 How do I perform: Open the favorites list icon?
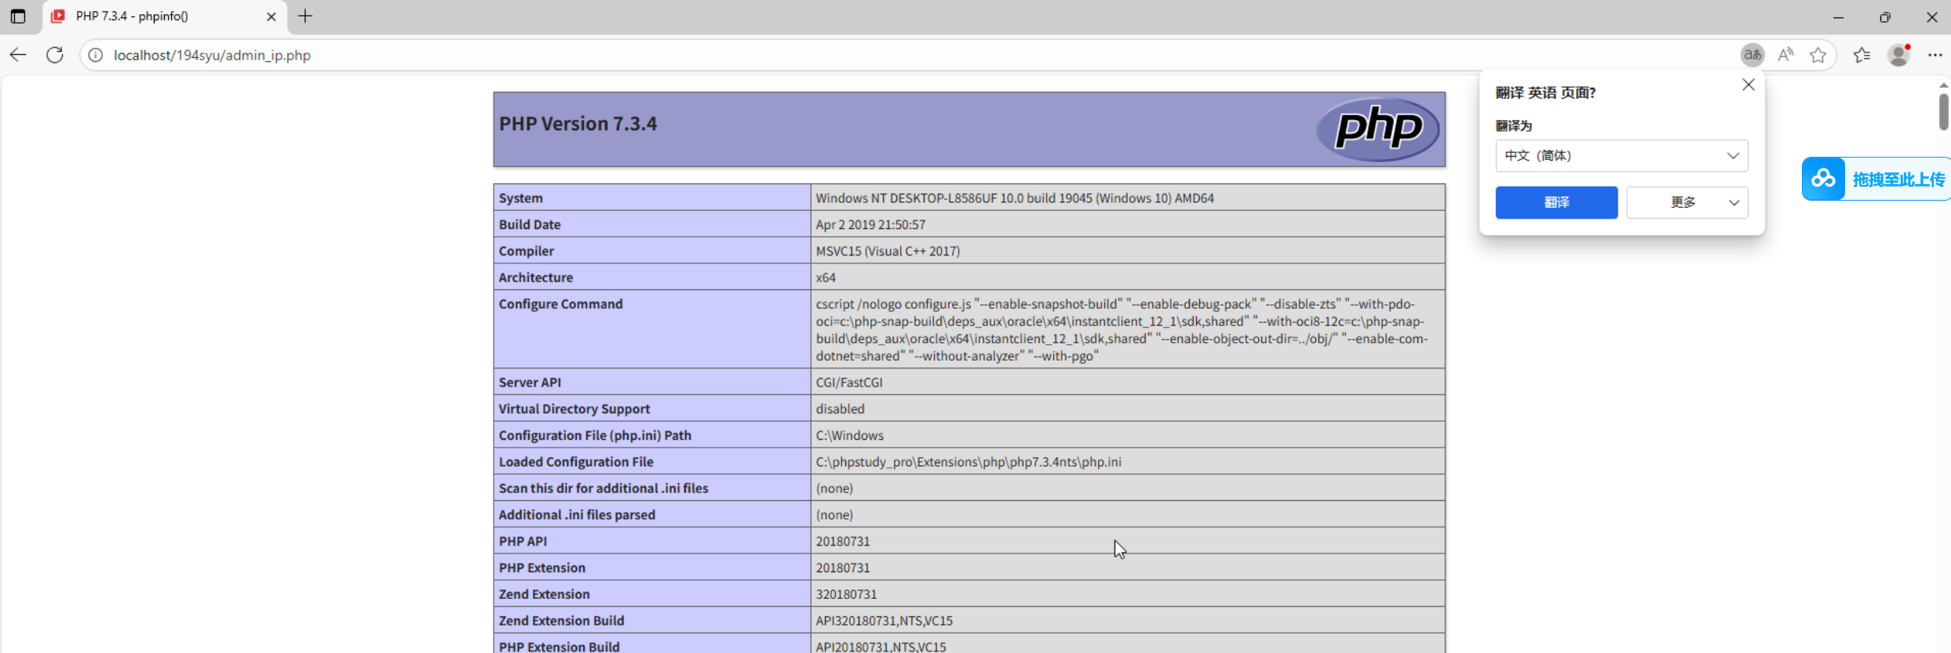point(1862,55)
